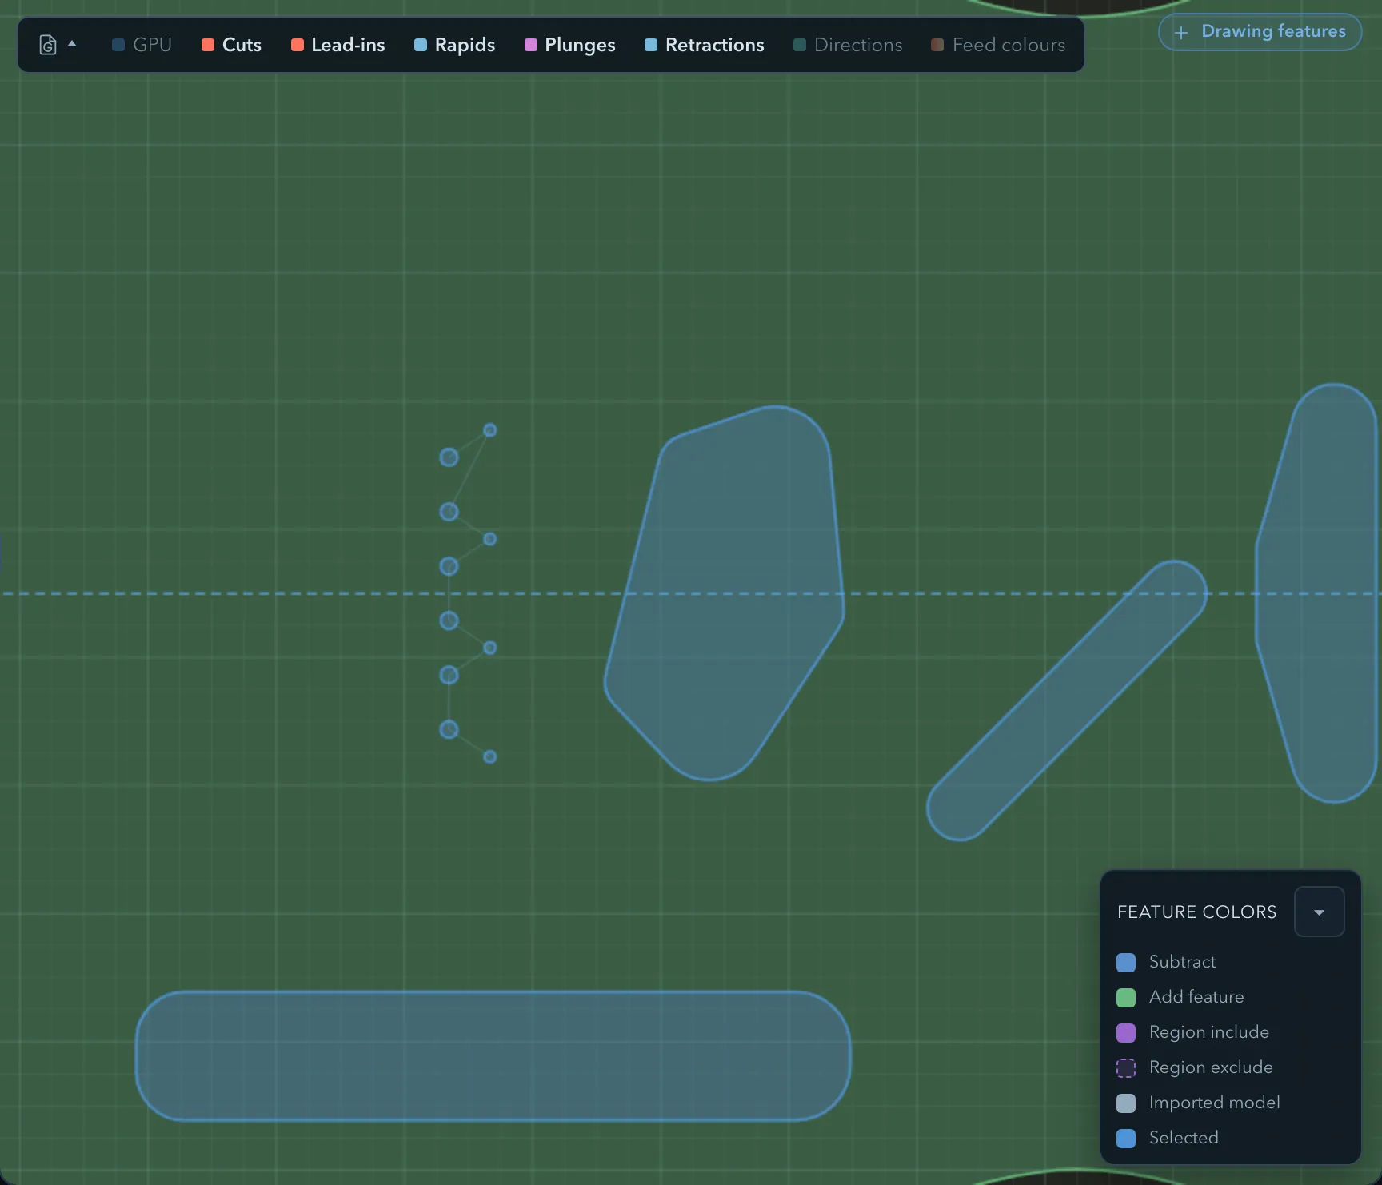This screenshot has height=1185, width=1382.
Task: Select the tall shape at right edge
Action: (x=1316, y=593)
